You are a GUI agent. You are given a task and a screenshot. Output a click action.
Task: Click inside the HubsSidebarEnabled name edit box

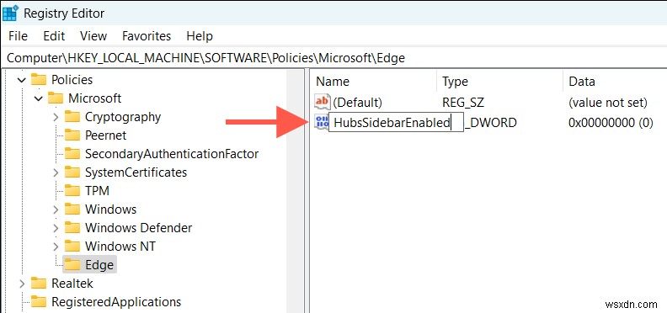pos(396,123)
